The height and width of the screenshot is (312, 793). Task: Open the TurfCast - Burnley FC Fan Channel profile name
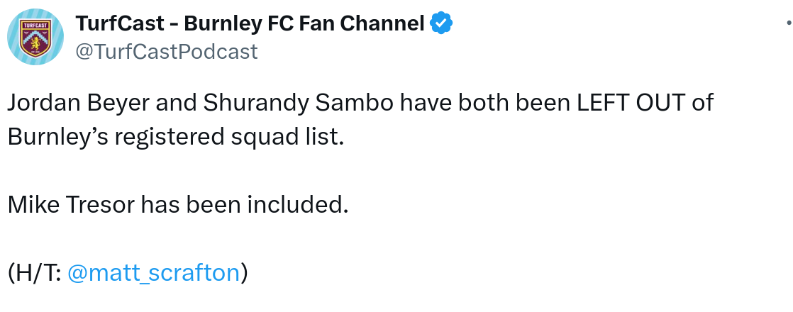(x=249, y=24)
